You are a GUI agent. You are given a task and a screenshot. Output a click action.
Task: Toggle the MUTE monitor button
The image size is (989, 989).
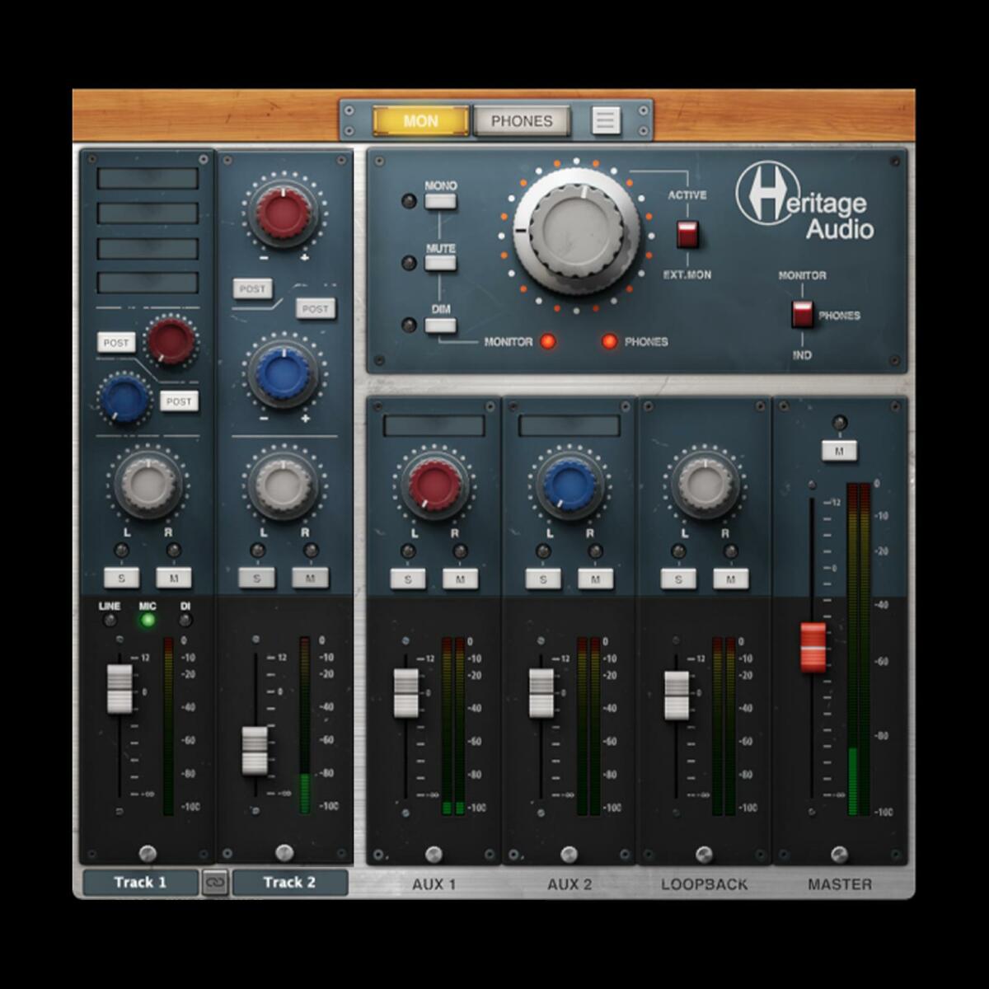point(441,263)
